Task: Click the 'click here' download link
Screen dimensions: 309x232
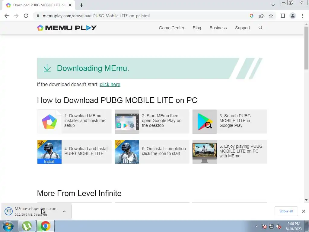Action: [110, 85]
